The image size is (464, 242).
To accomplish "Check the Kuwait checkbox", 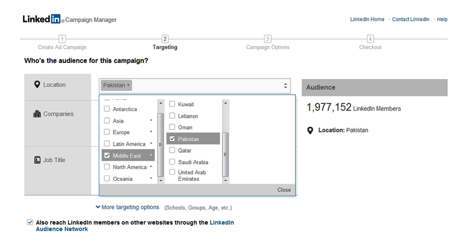I will tap(172, 104).
